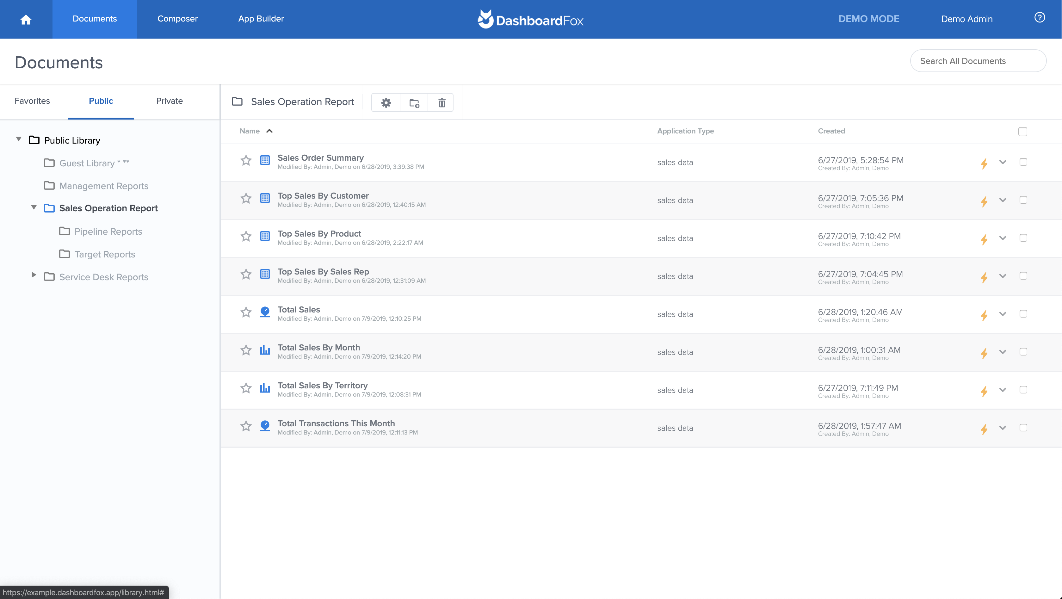Open the Composer menu item
The height and width of the screenshot is (599, 1062).
[x=177, y=19]
